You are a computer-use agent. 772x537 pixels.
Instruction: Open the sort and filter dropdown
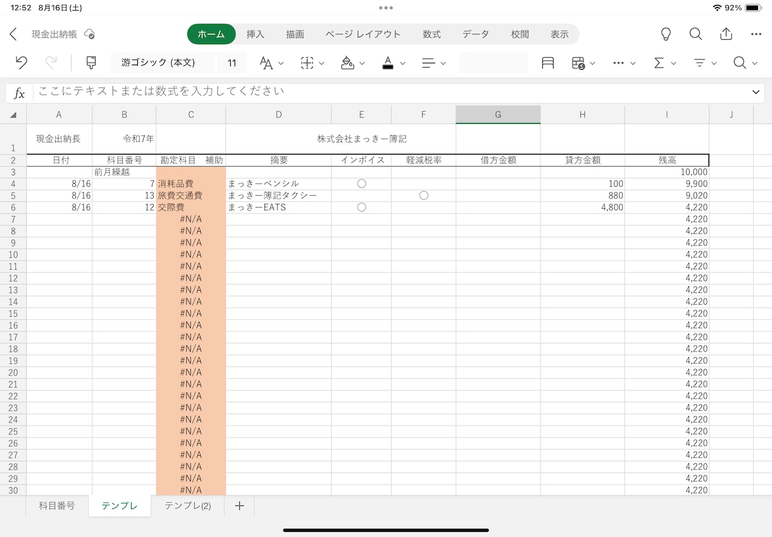click(705, 63)
